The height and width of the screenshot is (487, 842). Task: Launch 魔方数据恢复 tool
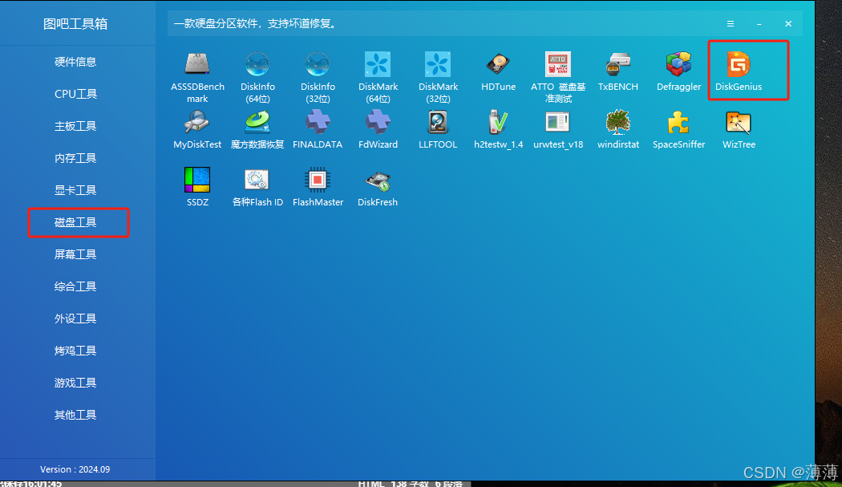[x=257, y=129]
